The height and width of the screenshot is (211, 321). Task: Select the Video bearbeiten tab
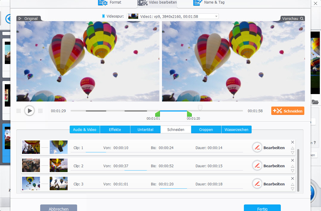click(x=157, y=2)
